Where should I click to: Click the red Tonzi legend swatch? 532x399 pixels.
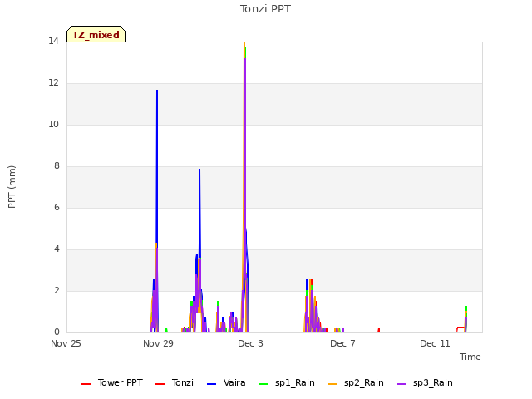160,384
